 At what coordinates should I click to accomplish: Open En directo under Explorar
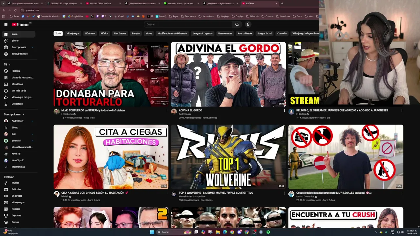[x=19, y=196]
